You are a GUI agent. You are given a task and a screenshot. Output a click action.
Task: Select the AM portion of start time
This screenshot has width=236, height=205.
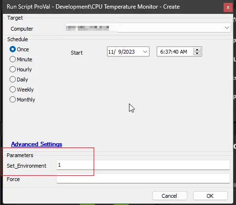point(183,52)
